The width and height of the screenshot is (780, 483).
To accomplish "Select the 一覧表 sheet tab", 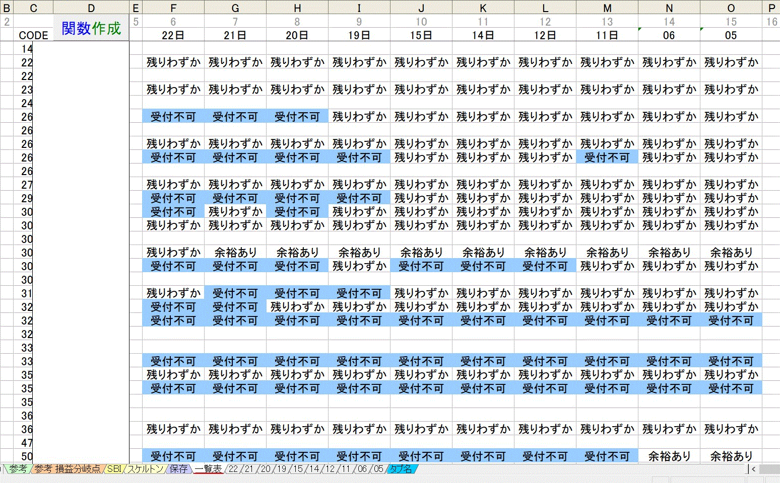I will tap(208, 469).
